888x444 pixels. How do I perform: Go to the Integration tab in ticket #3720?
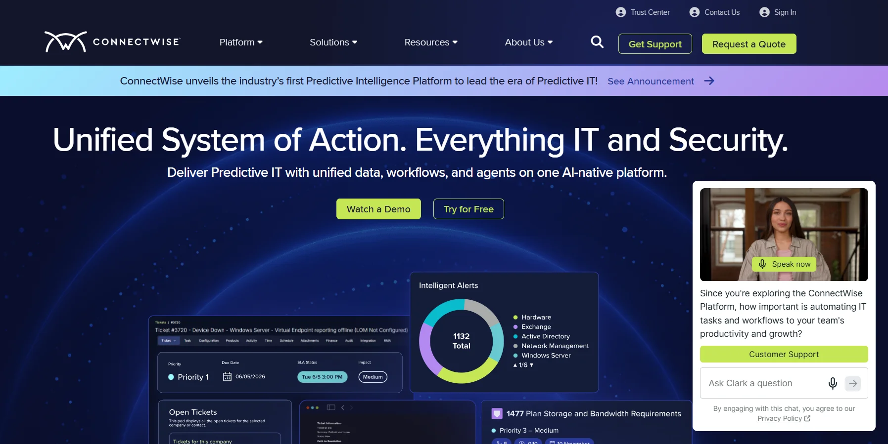368,341
